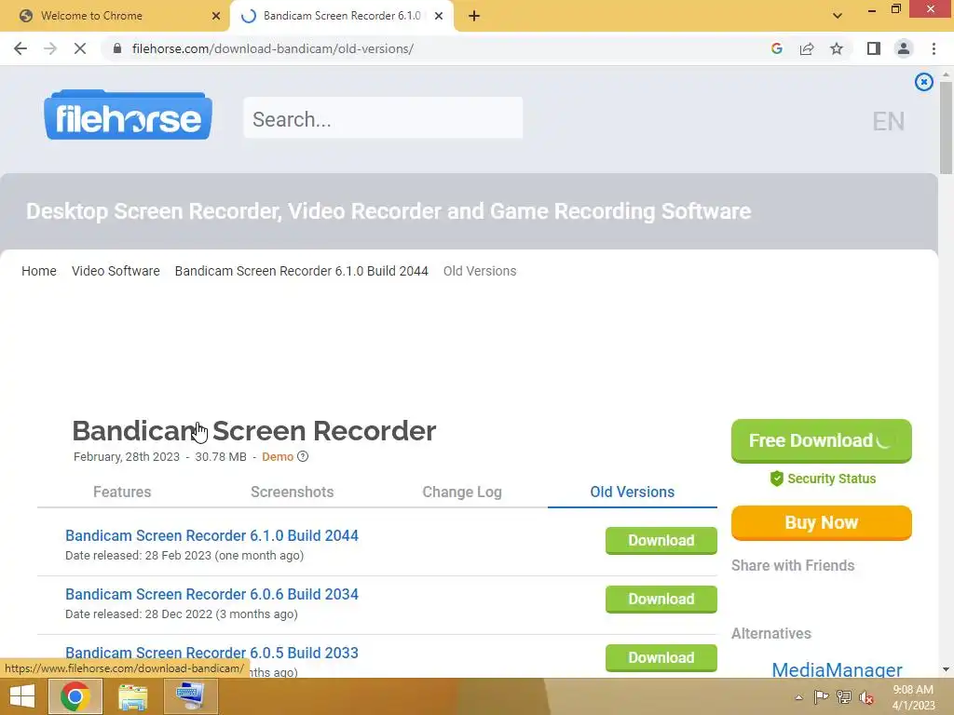Open the tab search chevron
The width and height of the screenshot is (954, 715).
tap(838, 16)
